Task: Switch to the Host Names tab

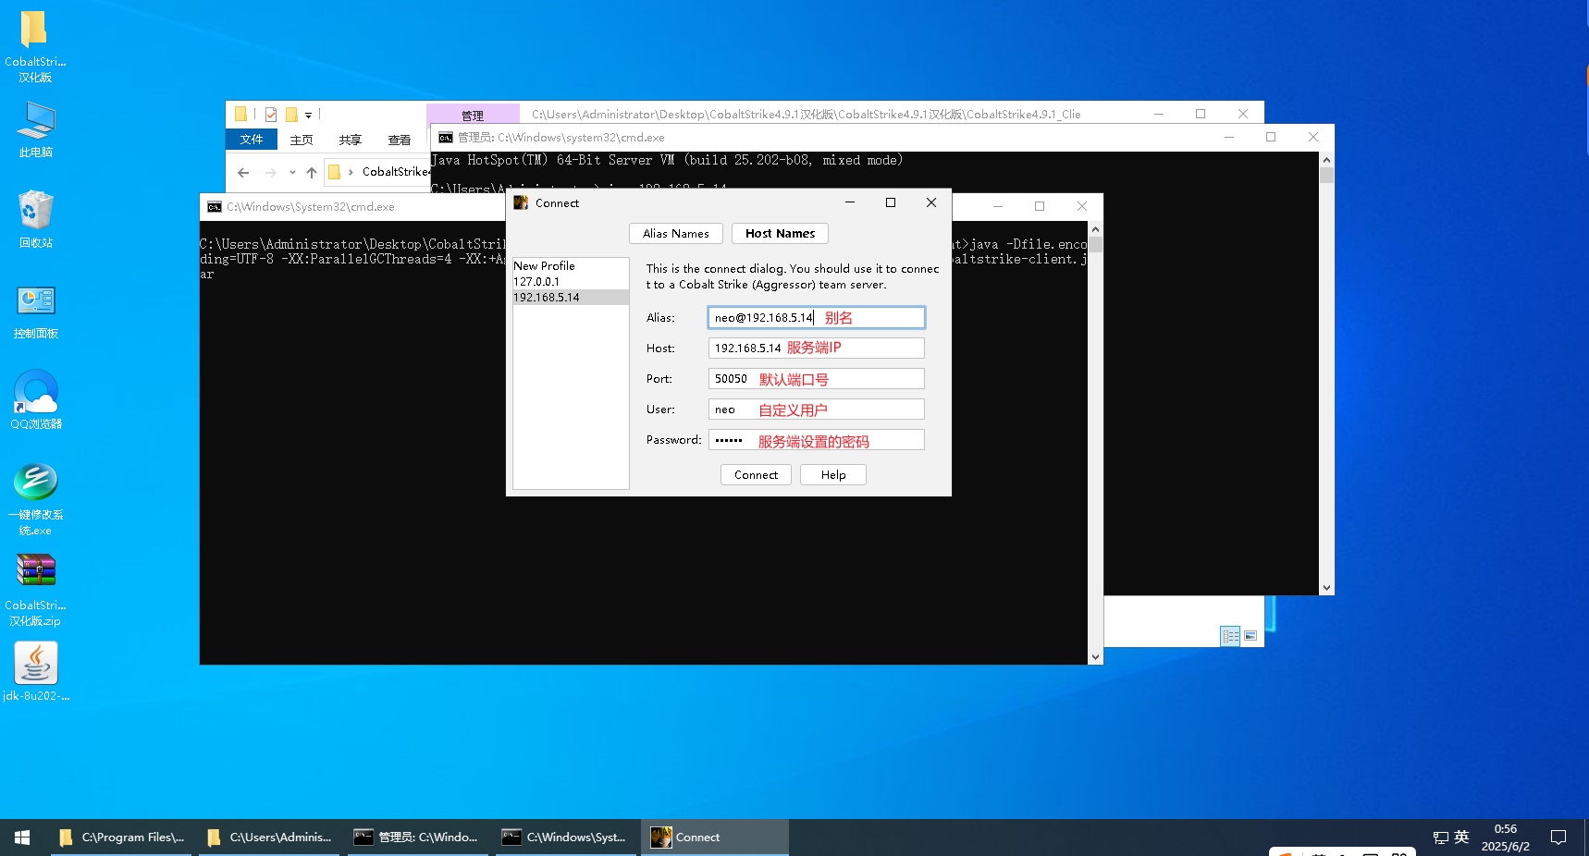Action: 780,234
